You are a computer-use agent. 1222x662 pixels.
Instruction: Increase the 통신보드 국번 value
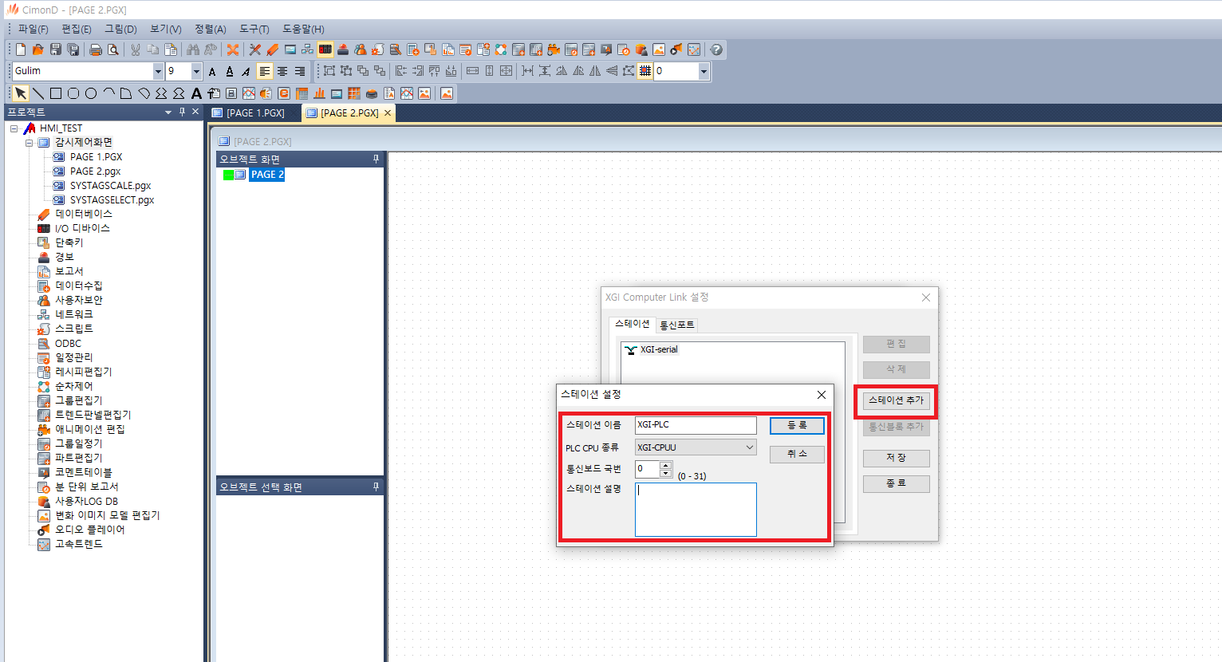coord(666,465)
